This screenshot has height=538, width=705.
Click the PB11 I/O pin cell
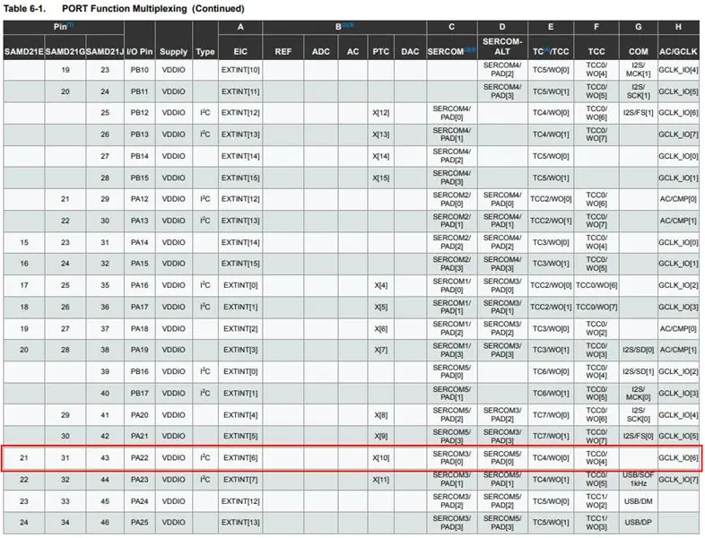139,91
